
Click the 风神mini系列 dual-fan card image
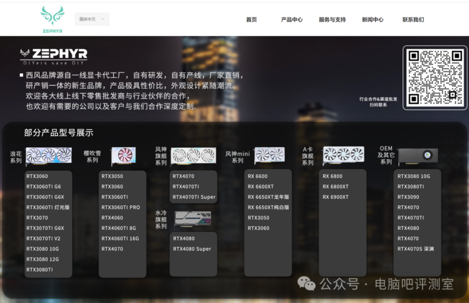(x=270, y=155)
